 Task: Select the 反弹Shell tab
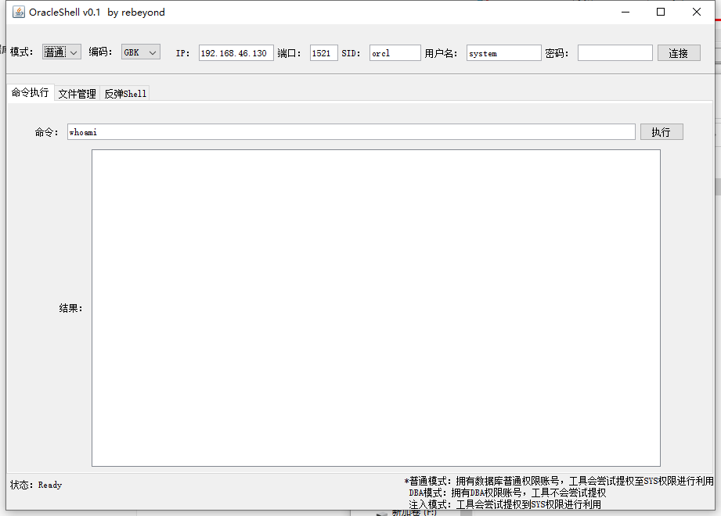(x=125, y=94)
